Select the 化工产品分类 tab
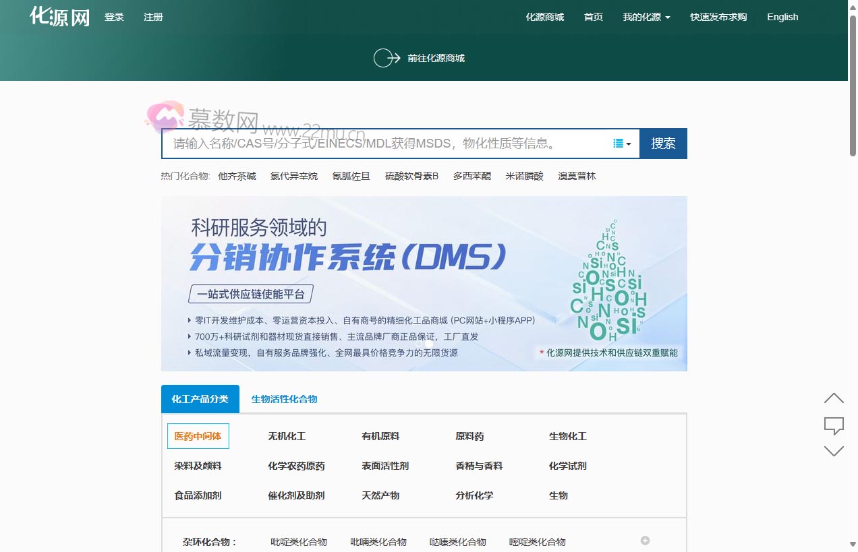The image size is (858, 552). [x=200, y=398]
